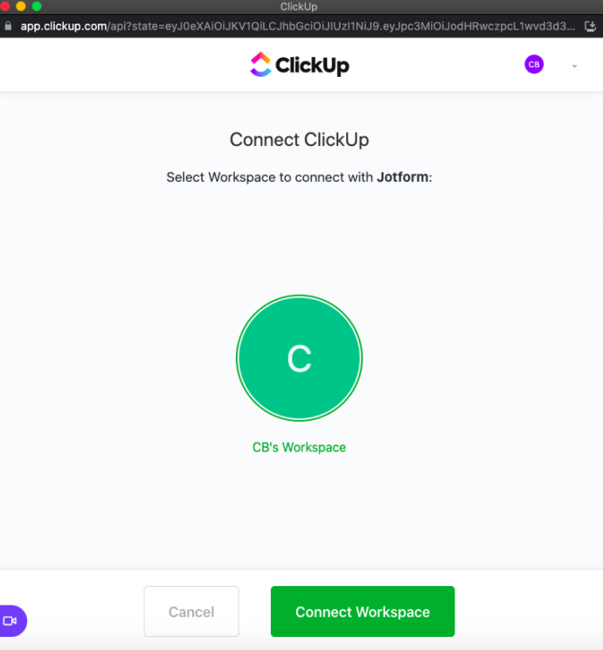Open the purple video recorder widget

pos(11,620)
